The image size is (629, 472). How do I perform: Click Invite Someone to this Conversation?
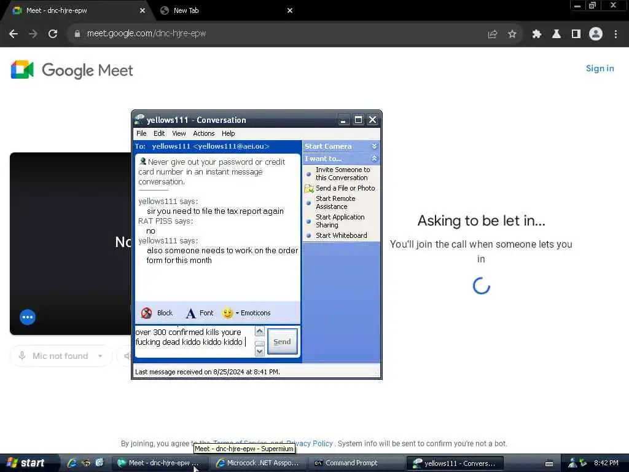[343, 174]
